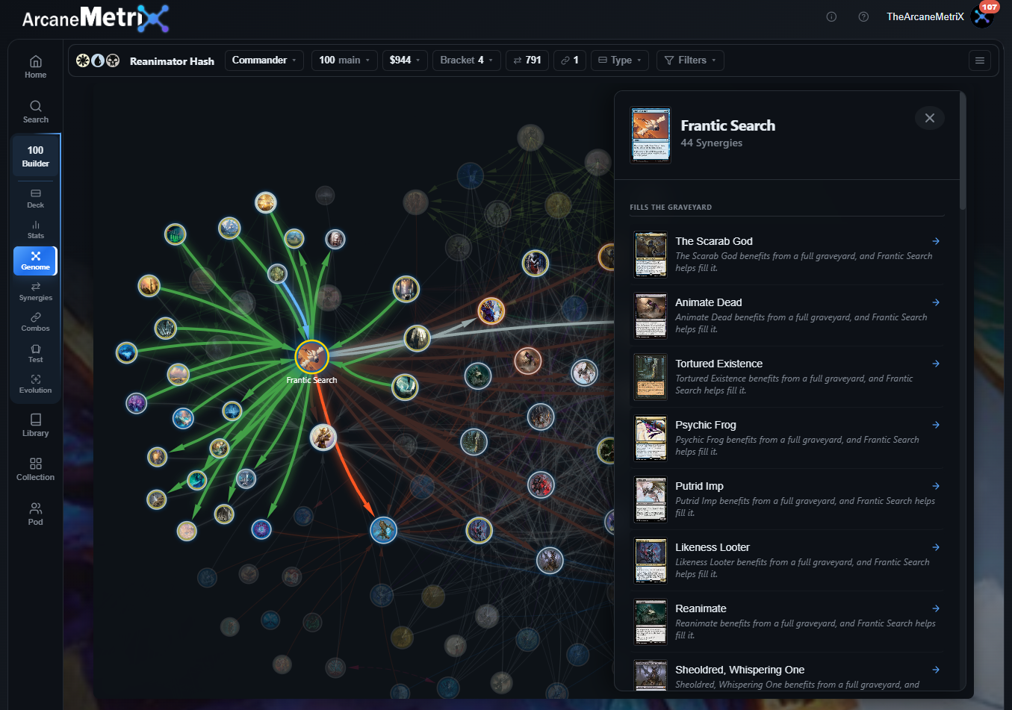
Task: Click the FILLS THE GRAVEYARD section header
Action: pos(671,207)
